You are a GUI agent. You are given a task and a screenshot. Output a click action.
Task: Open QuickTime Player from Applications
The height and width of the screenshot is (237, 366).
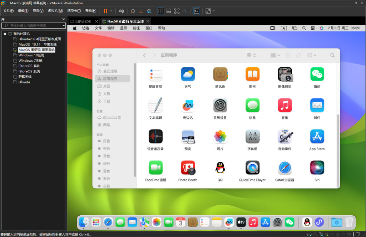click(252, 168)
